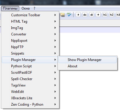Open the Плагины menu
Screen dimensions: 120x110
[10, 8]
